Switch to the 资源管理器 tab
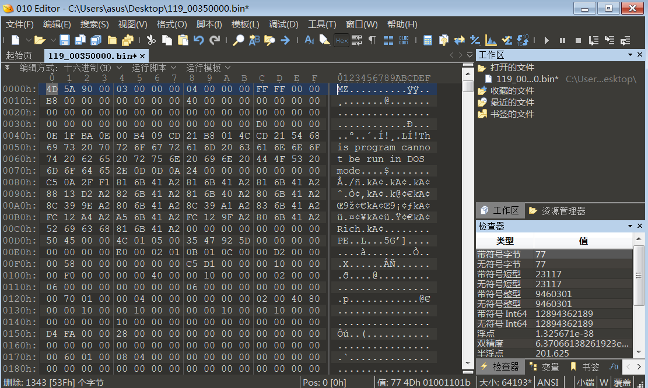 click(557, 211)
